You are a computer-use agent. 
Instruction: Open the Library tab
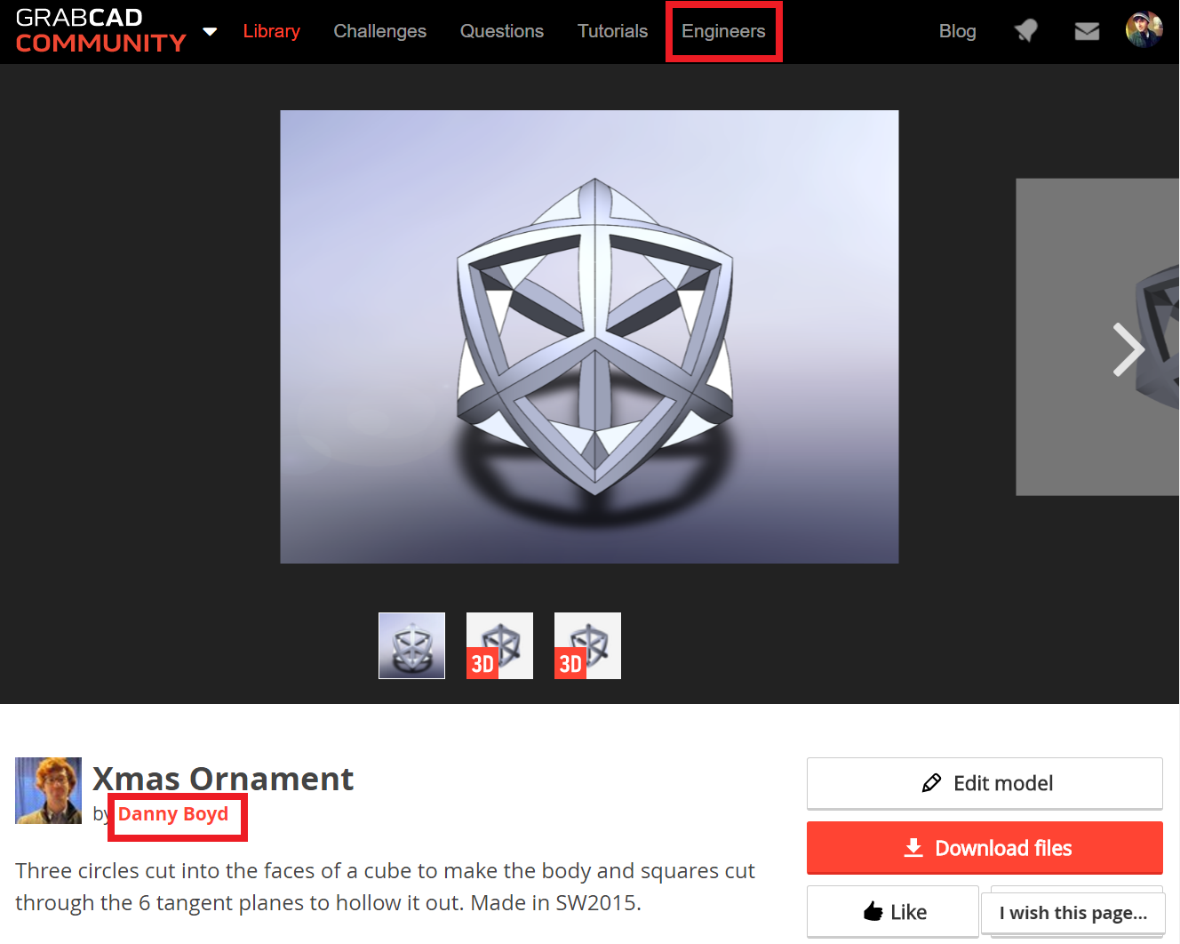click(x=271, y=31)
